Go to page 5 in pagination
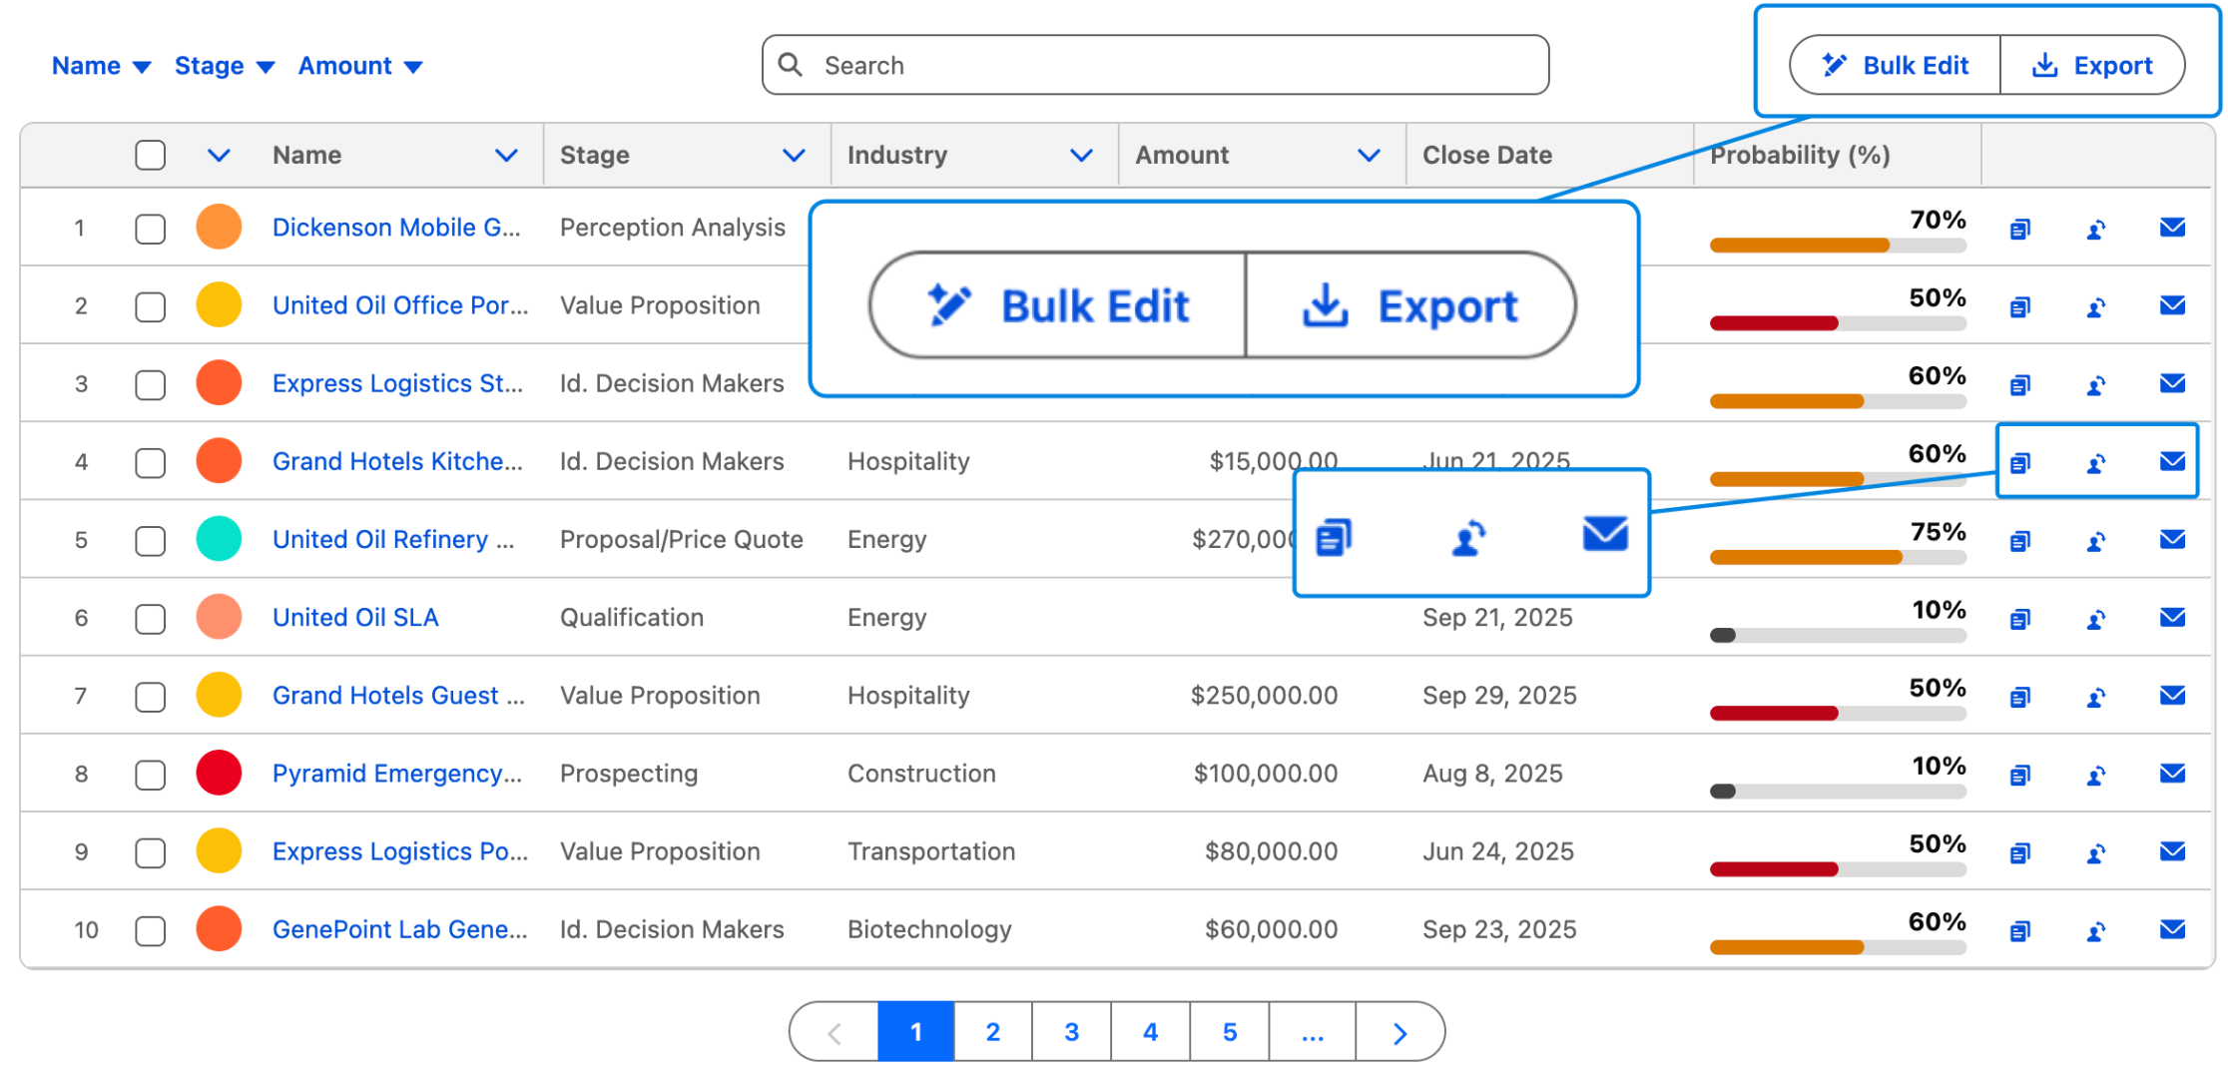2228x1075 pixels. [x=1230, y=1032]
